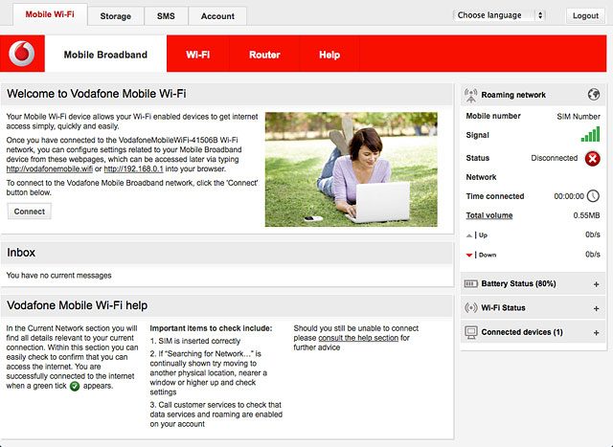Click the Disconnected status text

click(554, 158)
